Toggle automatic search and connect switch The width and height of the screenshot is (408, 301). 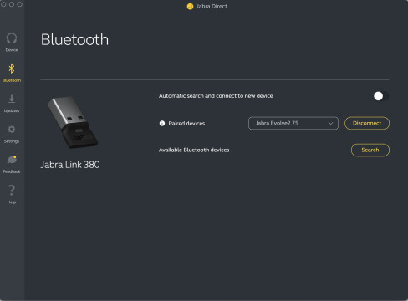click(x=381, y=96)
